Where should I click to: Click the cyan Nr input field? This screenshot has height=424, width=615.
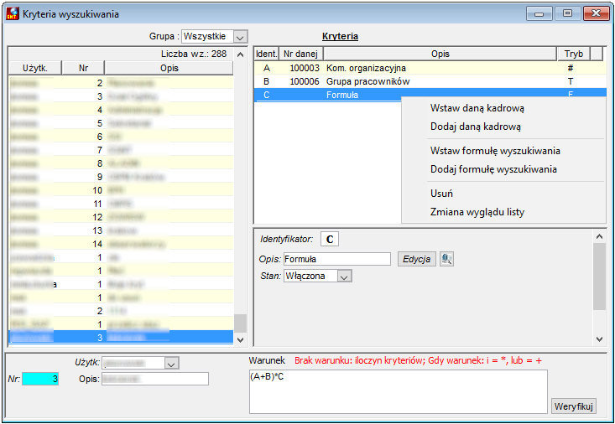40,379
